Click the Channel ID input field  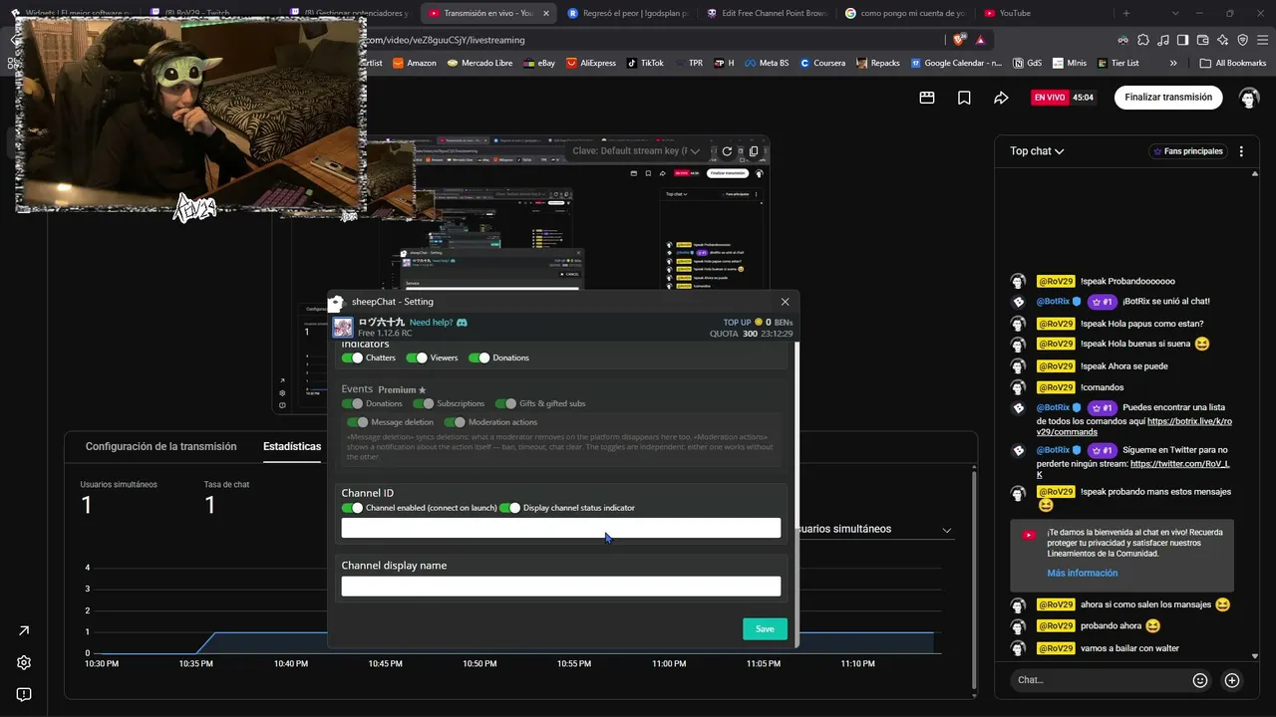tap(561, 528)
